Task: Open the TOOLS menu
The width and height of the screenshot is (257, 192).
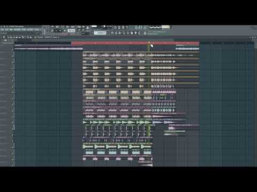Action: tap(36, 29)
